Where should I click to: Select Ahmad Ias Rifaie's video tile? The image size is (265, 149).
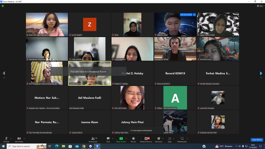(175, 49)
